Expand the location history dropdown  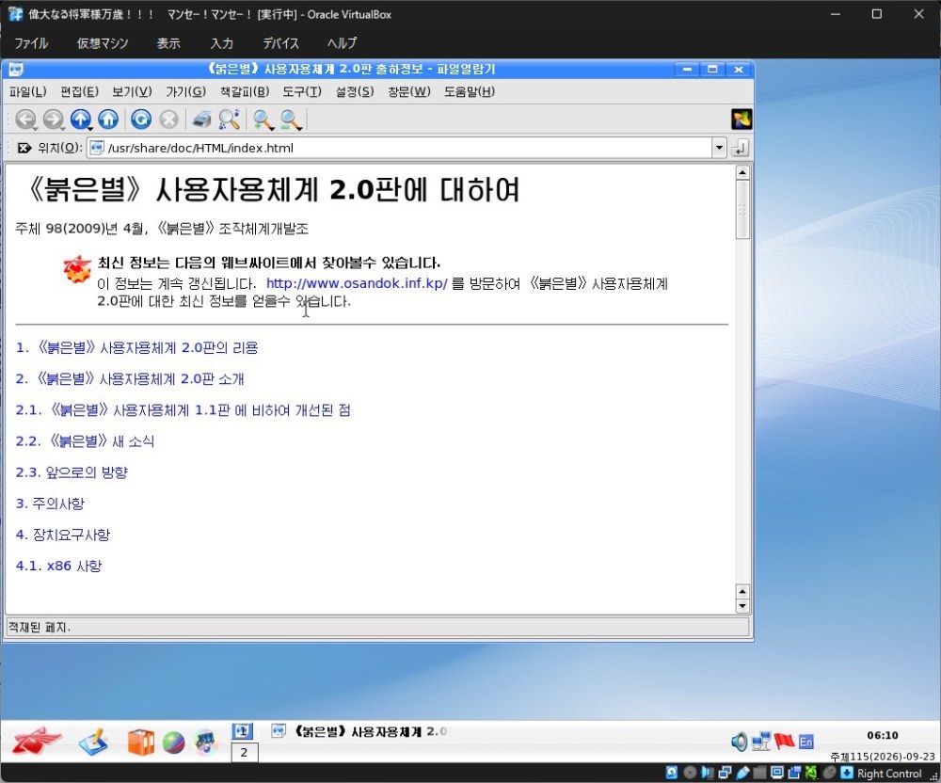(x=719, y=148)
